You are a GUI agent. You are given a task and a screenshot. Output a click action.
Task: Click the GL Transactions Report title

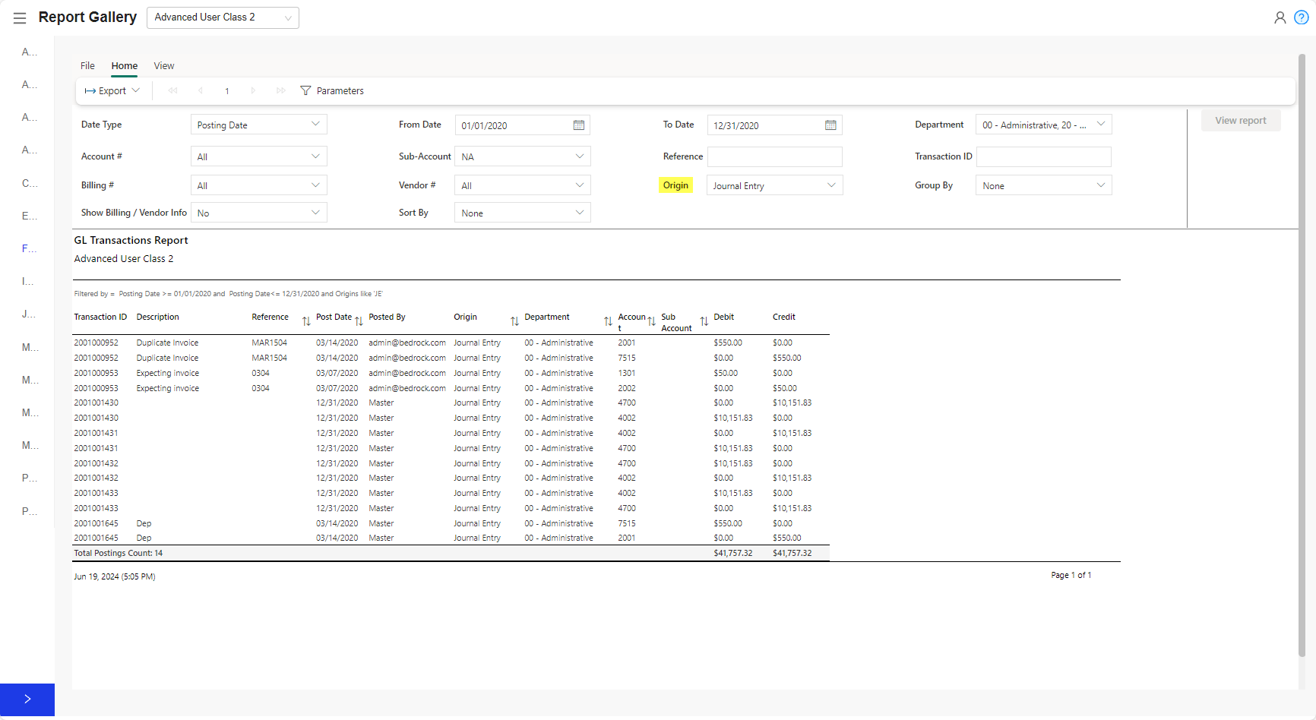pyautogui.click(x=131, y=240)
